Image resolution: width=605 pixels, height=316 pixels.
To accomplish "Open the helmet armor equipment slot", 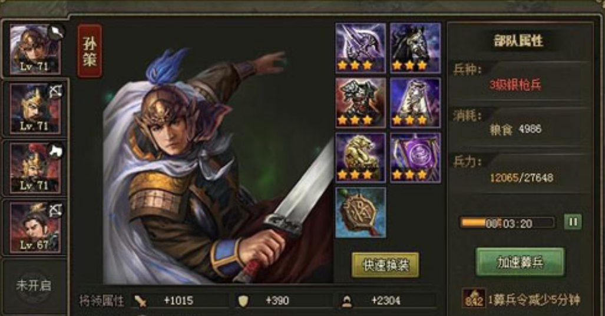I will coord(361,103).
